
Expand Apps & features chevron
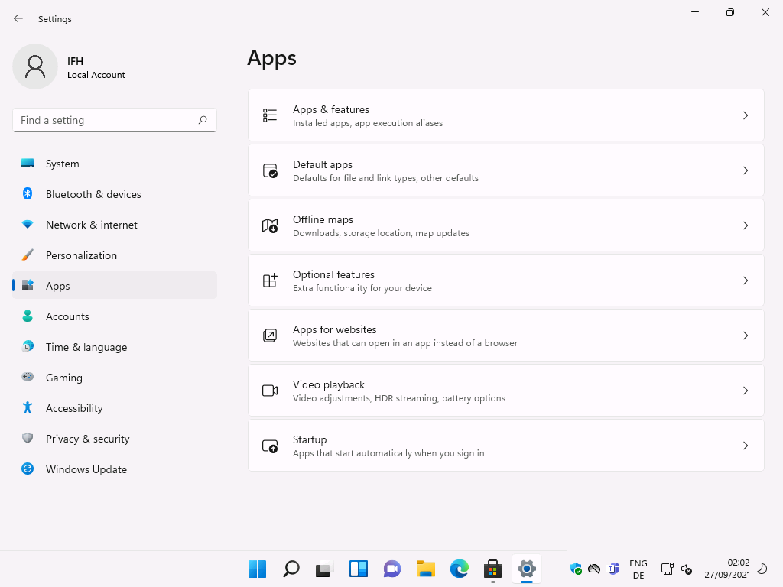pyautogui.click(x=745, y=115)
